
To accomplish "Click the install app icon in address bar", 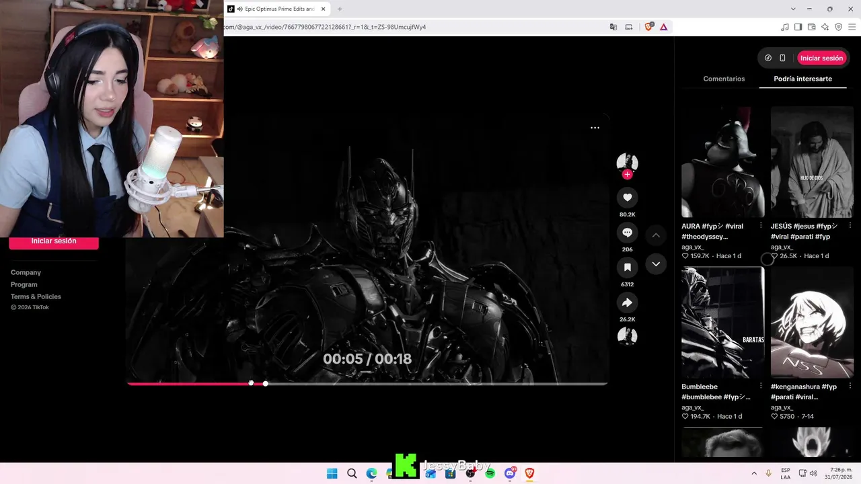I will (629, 27).
